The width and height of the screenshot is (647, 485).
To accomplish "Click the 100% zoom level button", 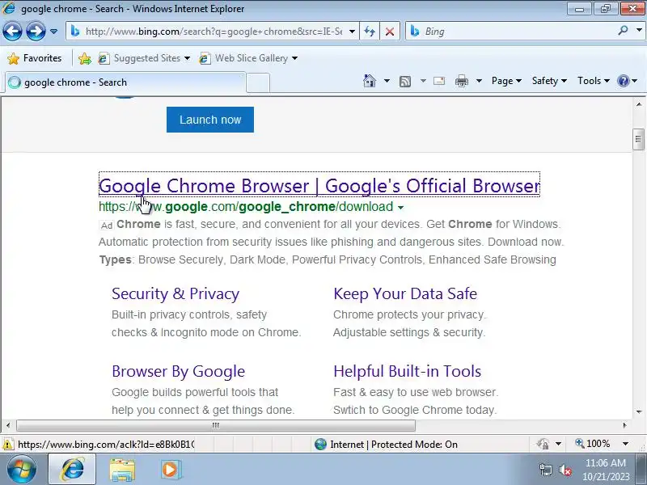I will pyautogui.click(x=593, y=444).
